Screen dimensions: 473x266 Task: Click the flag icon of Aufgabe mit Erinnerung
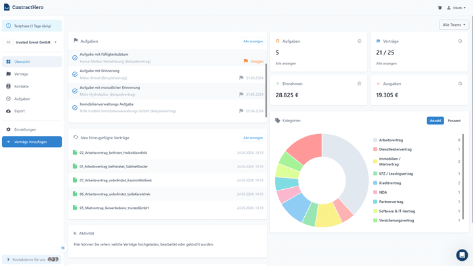pos(241,78)
